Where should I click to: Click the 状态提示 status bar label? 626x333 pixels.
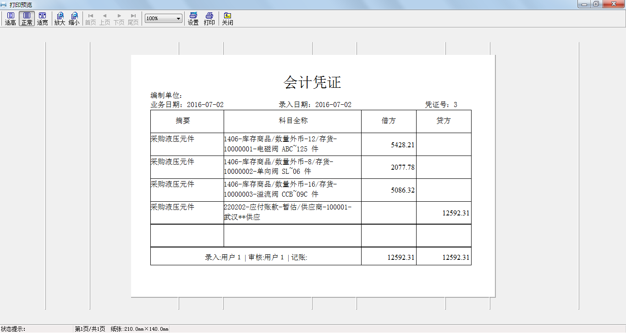tap(13, 329)
